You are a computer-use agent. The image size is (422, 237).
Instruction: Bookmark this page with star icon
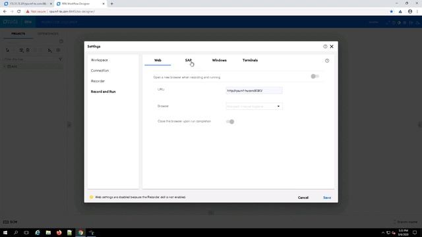pos(391,12)
